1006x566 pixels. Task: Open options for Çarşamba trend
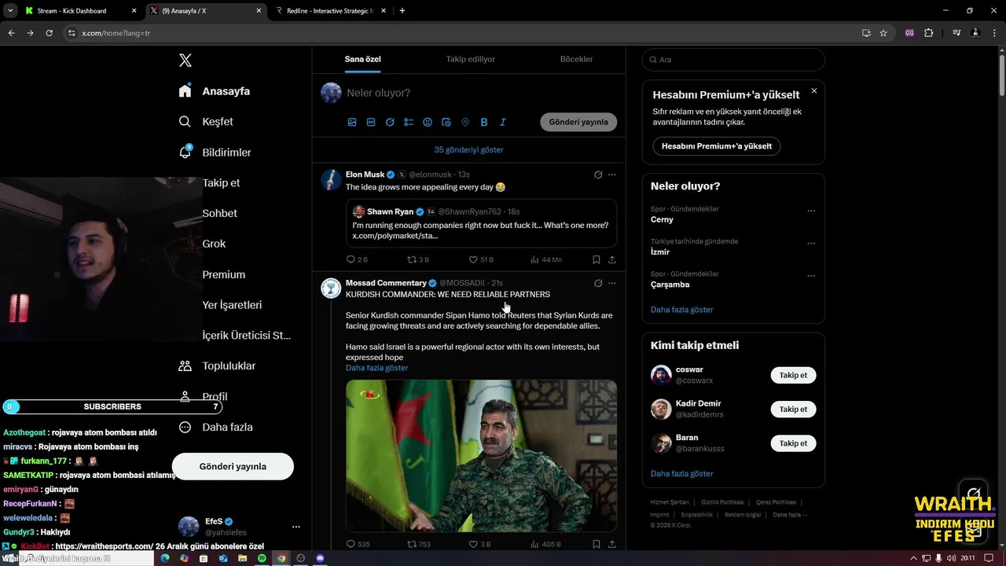pyautogui.click(x=811, y=276)
